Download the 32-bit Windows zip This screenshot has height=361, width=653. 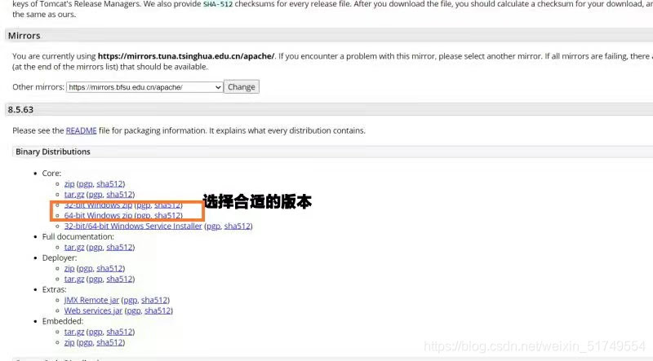pyautogui.click(x=98, y=205)
